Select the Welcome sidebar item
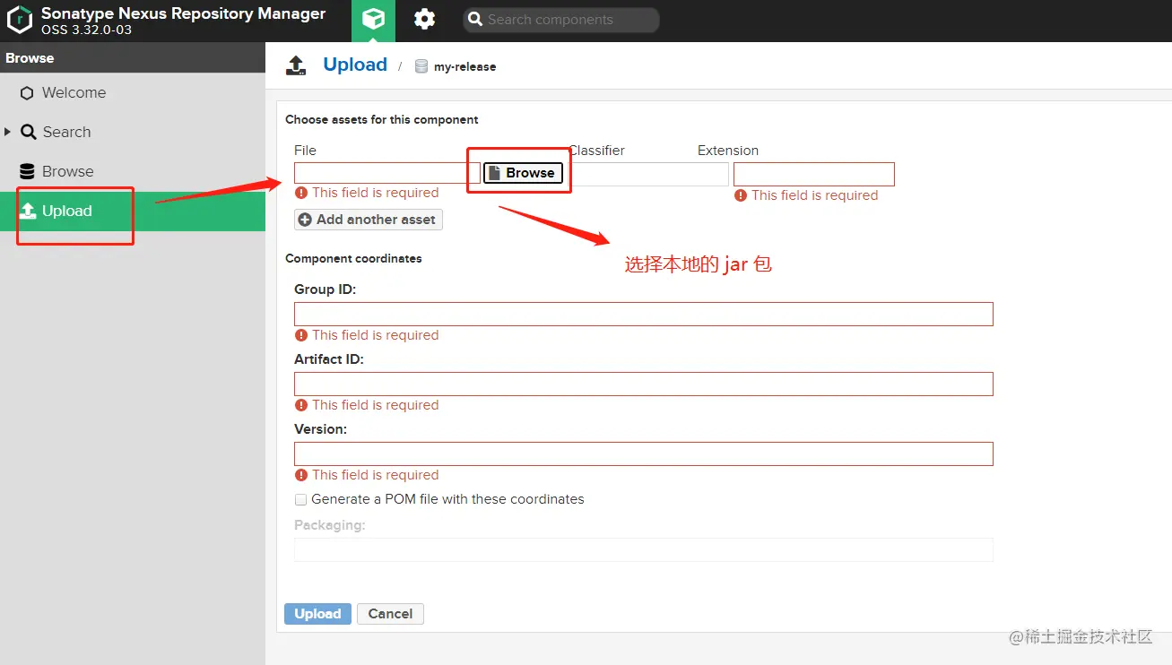This screenshot has width=1172, height=665. click(133, 92)
